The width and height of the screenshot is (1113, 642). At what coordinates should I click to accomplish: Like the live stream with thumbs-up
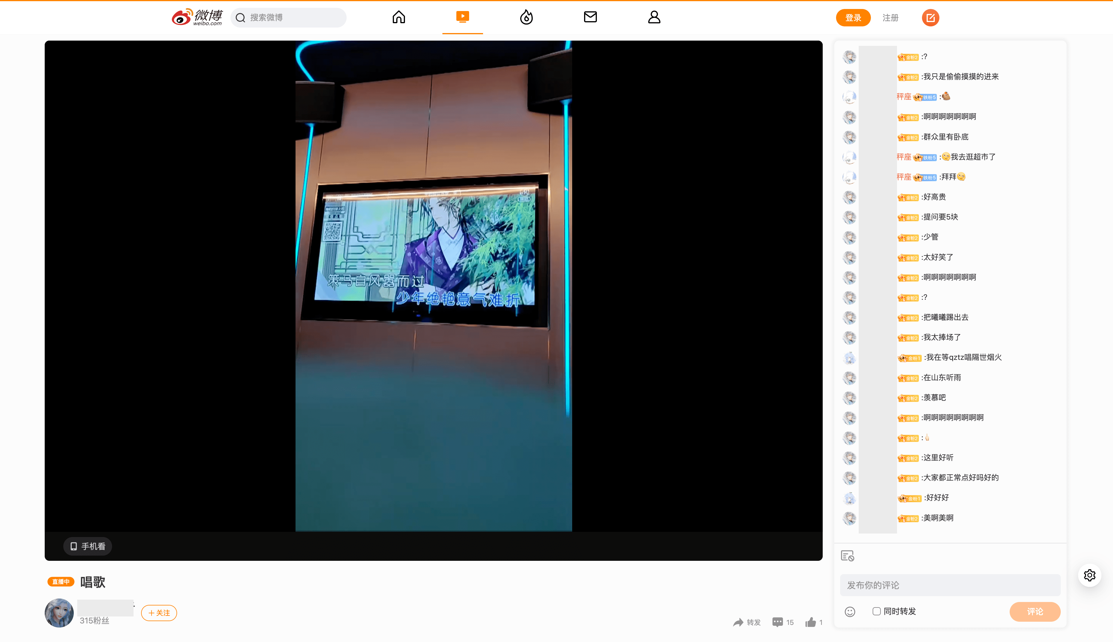tap(810, 622)
